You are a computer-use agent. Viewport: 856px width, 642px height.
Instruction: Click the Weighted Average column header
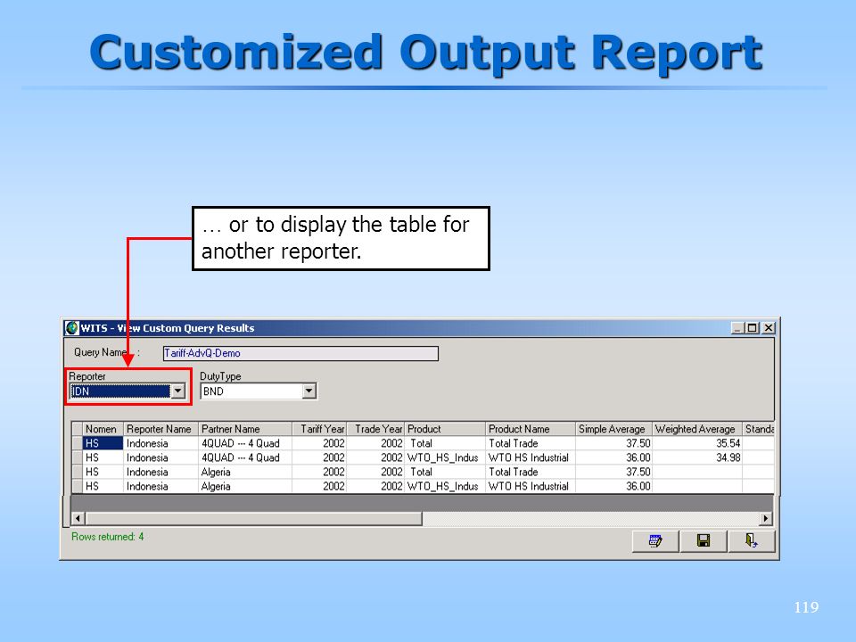697,429
